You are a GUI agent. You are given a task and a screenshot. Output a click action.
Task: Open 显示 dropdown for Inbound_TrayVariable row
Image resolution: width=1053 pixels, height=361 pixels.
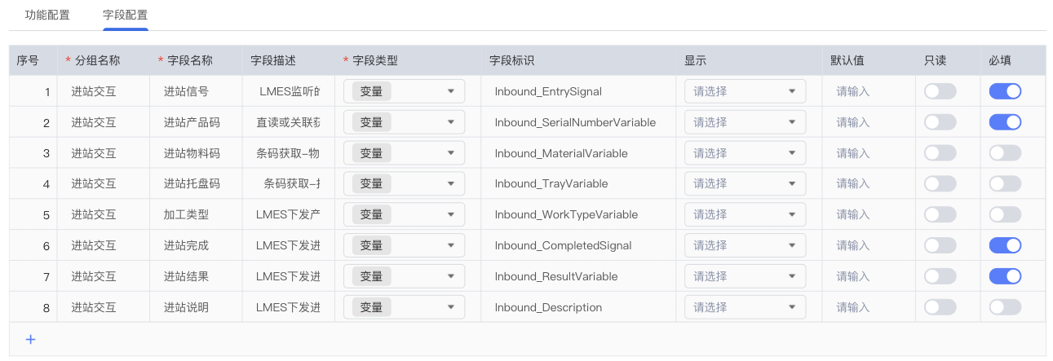pos(744,184)
